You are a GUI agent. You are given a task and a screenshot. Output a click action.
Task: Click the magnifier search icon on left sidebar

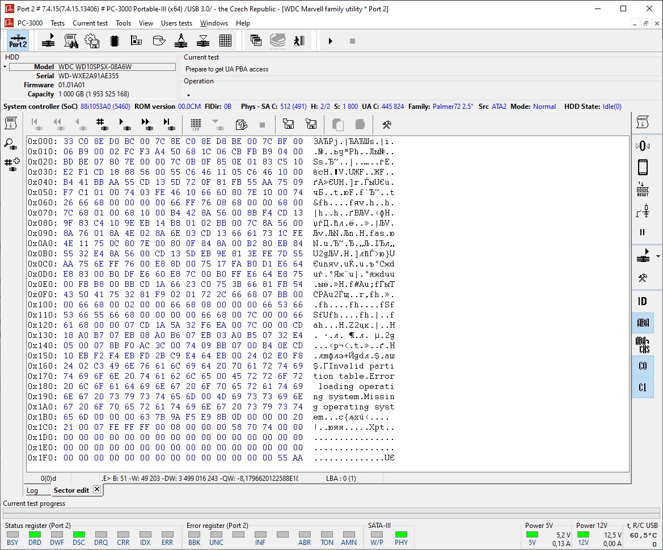11,143
